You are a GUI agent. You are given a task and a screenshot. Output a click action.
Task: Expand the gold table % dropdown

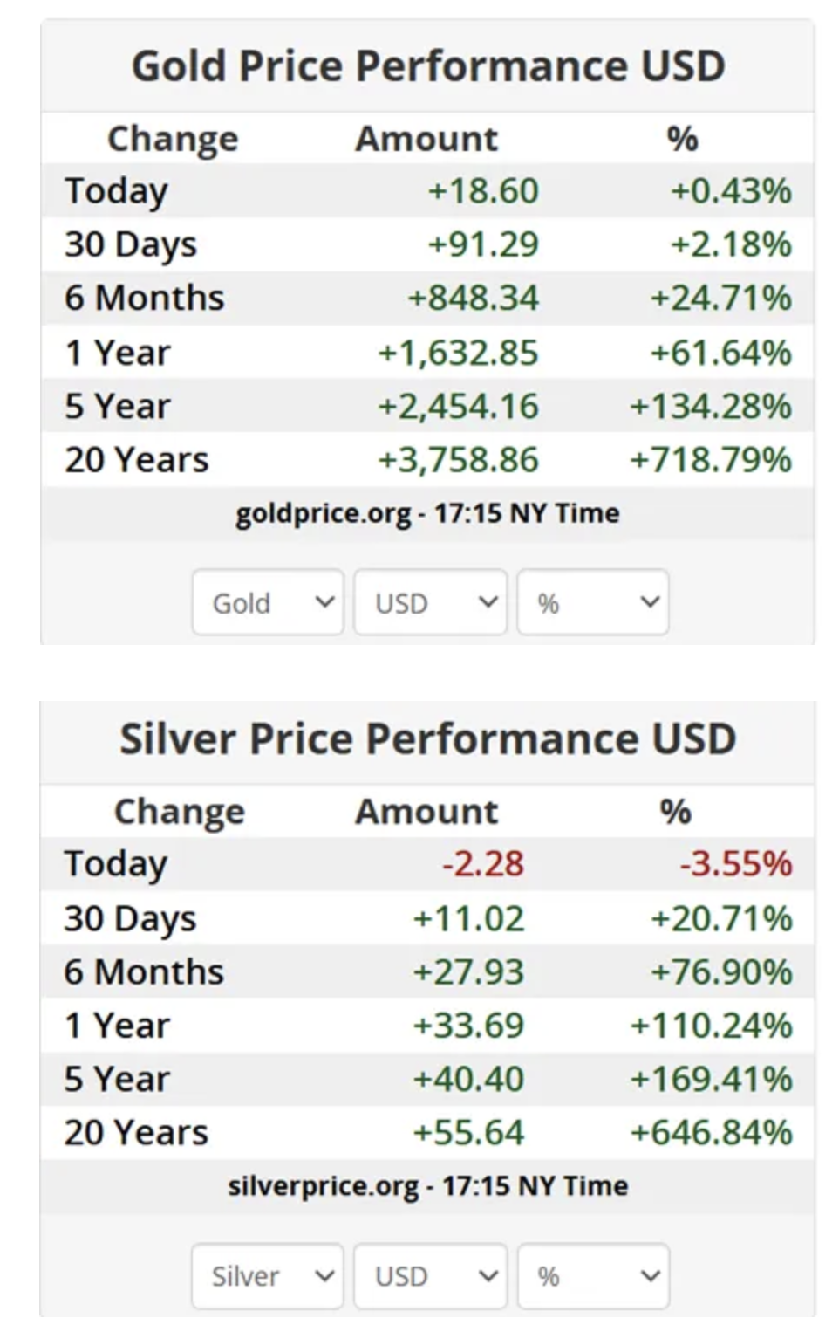click(593, 602)
